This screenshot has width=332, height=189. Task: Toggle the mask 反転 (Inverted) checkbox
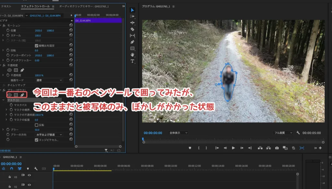pyautogui.click(x=36, y=125)
